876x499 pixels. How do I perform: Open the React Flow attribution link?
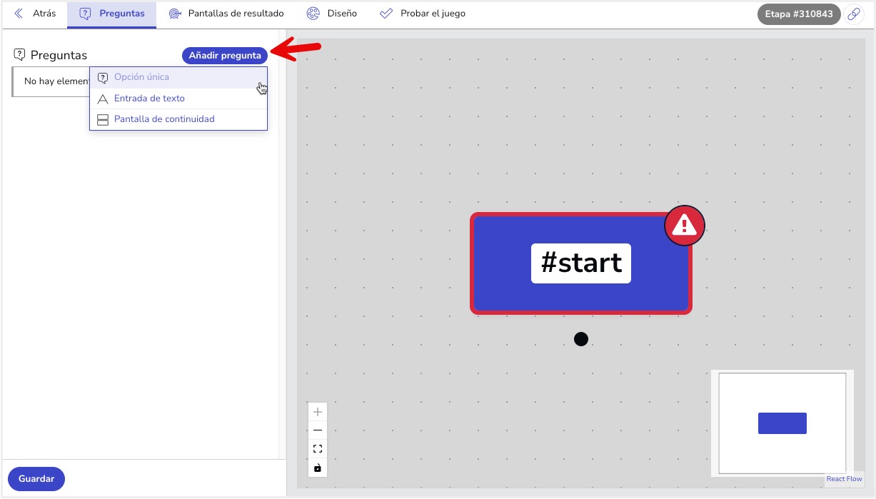(844, 479)
